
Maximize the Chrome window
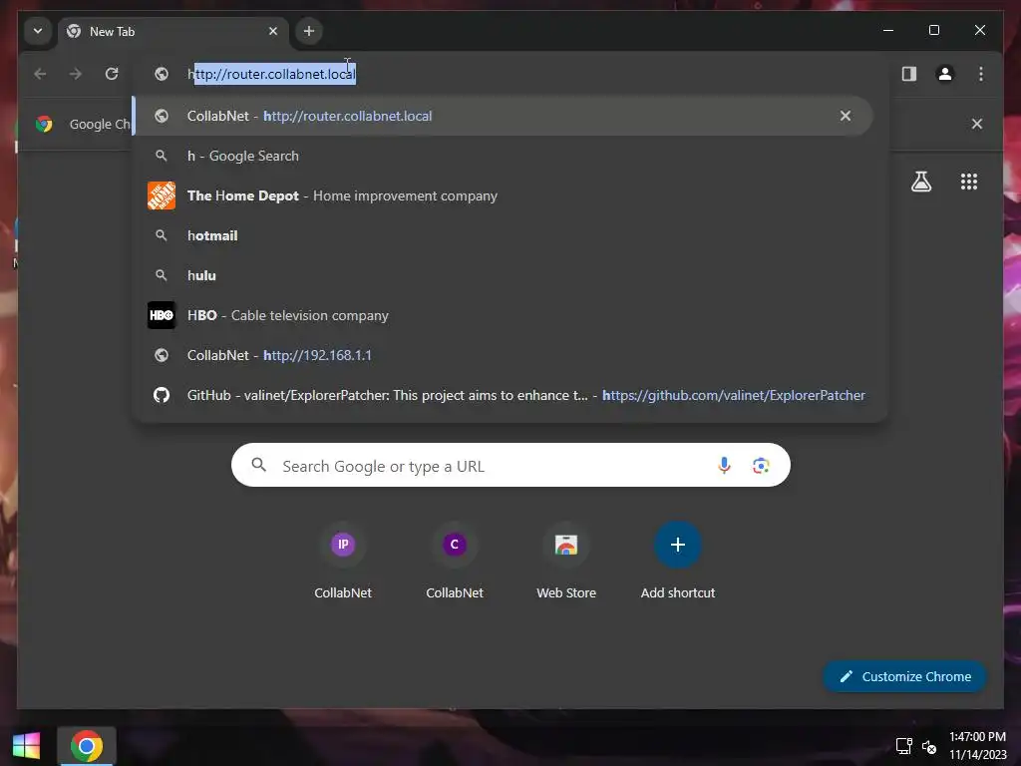933,30
